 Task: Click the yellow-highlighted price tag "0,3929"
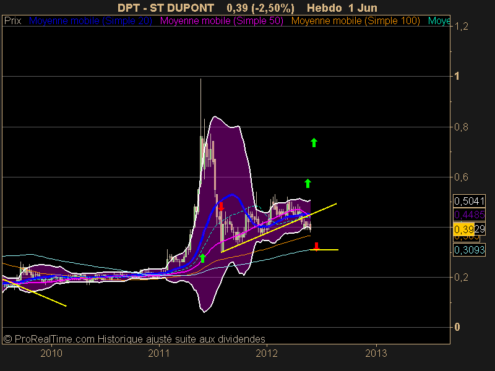click(x=469, y=229)
